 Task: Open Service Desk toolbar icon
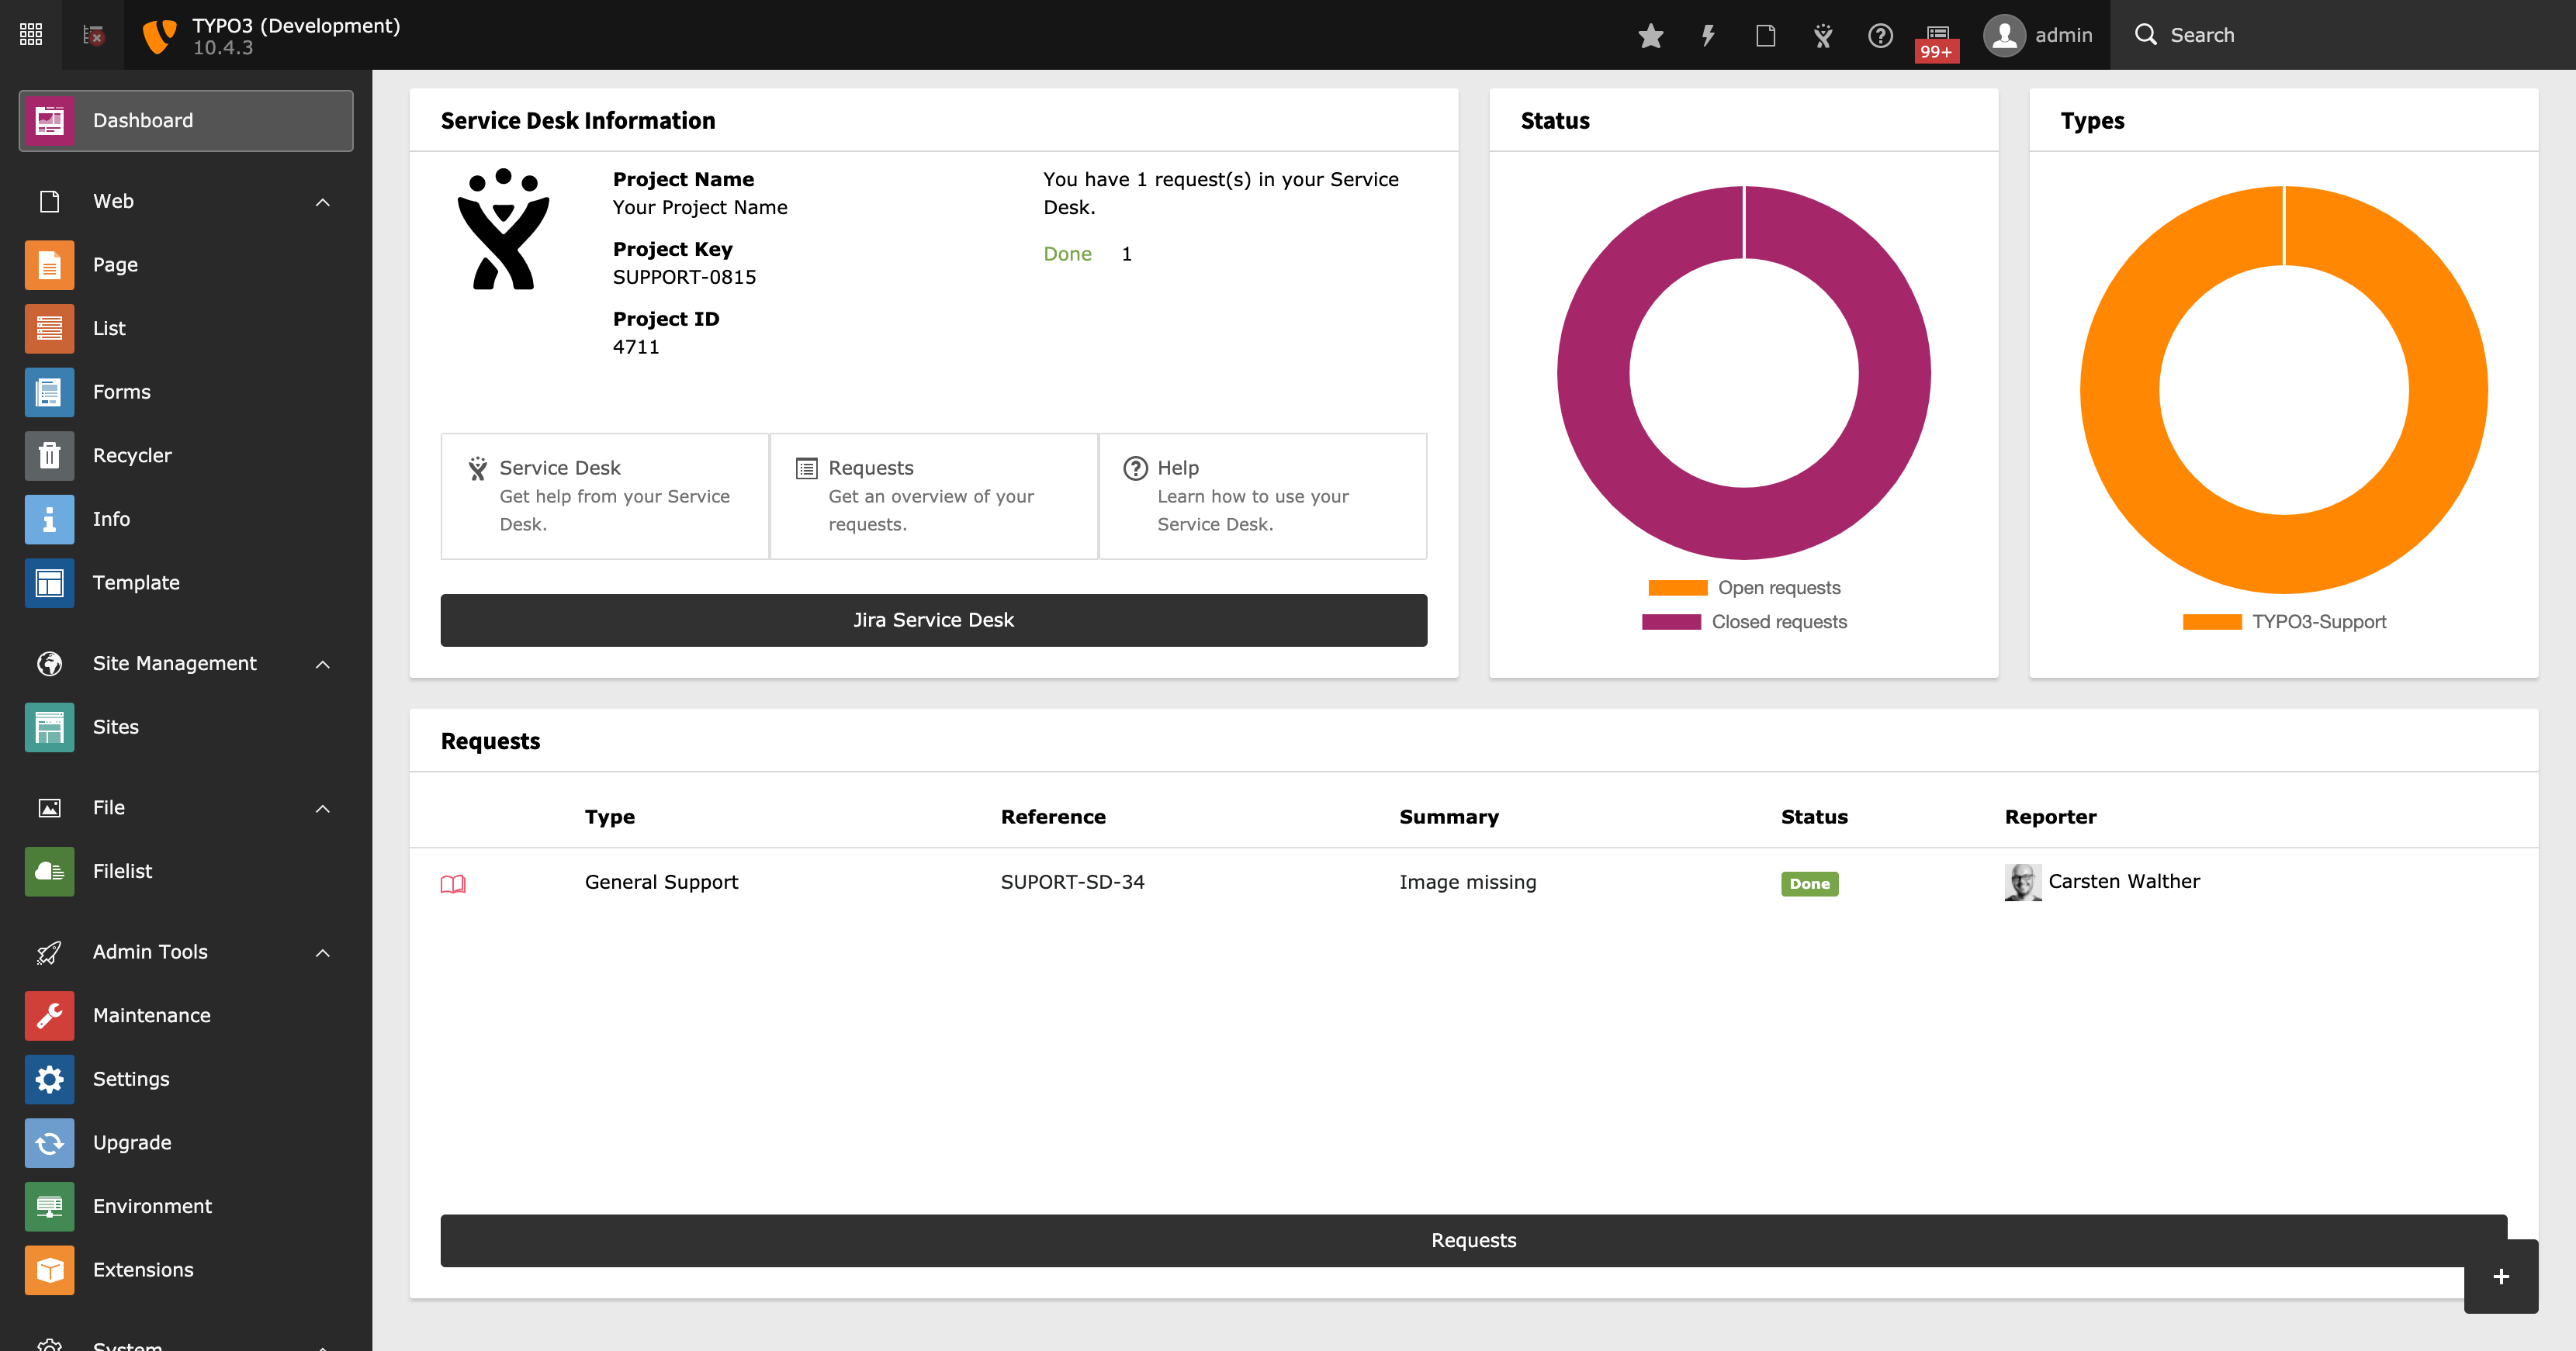point(1823,35)
